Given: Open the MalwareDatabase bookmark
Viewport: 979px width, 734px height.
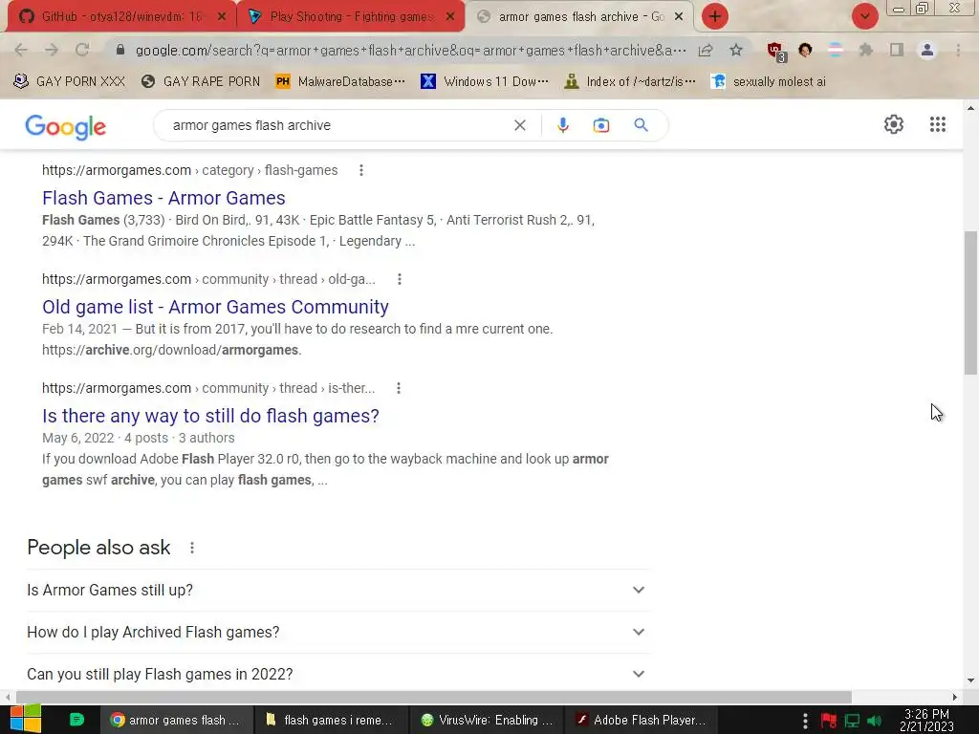Looking at the screenshot, I should pyautogui.click(x=340, y=82).
